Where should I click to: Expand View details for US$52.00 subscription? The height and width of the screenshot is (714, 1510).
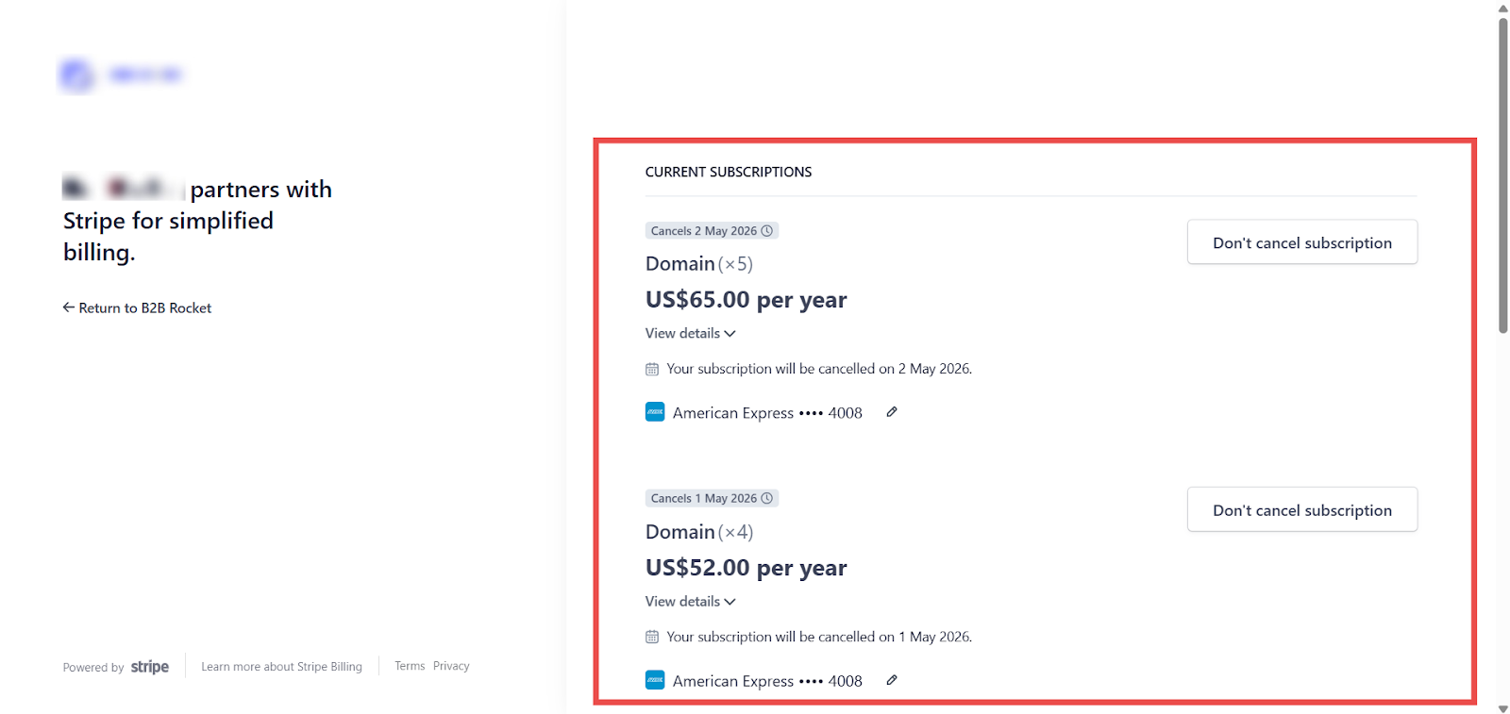tap(690, 602)
